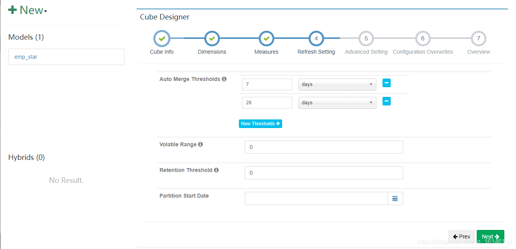Focus the Volatile Range input field
This screenshot has width=516, height=249.
click(x=324, y=147)
